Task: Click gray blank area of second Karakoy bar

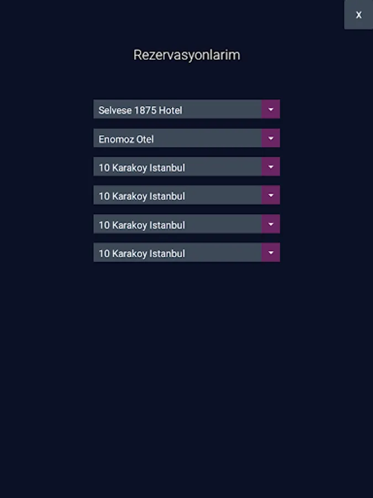Action: pyautogui.click(x=223, y=195)
